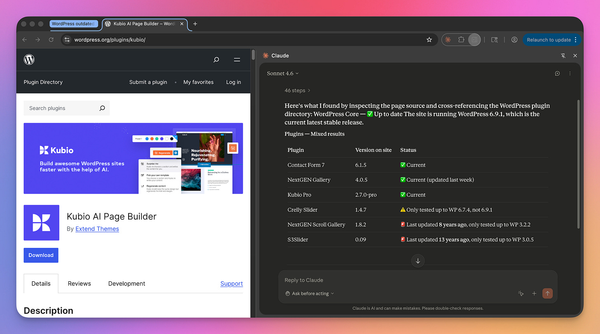Open My favorites page

click(199, 82)
